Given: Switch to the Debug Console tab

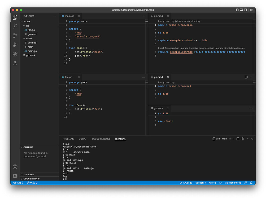Looking at the screenshot, I should coord(101,139).
